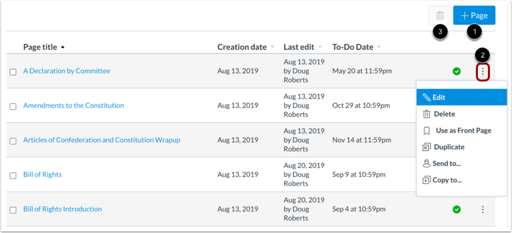Open options kebab for Bill of Rights Introduction
Viewport: 512px width, 233px height.
[483, 209]
